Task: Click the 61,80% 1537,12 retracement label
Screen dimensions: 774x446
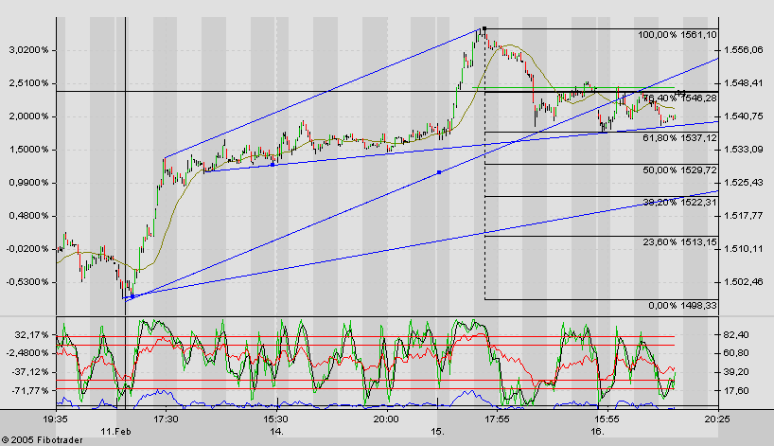Action: 679,138
